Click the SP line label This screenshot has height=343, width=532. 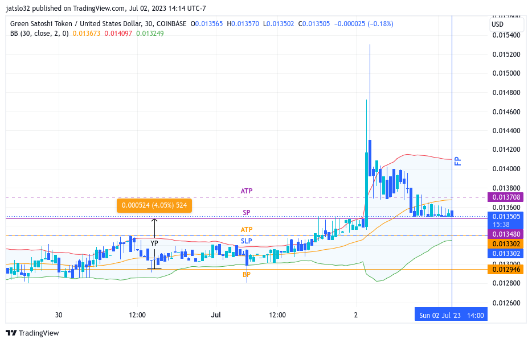[247, 213]
